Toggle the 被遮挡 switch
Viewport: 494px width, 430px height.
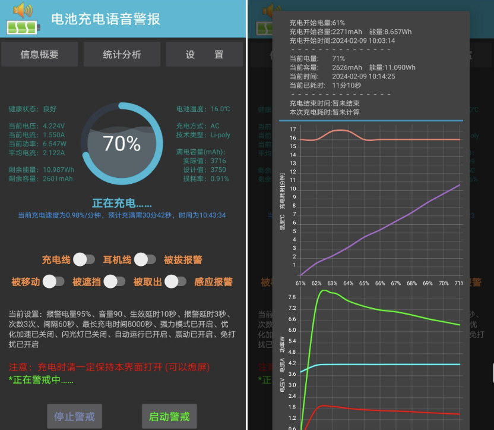(x=114, y=281)
